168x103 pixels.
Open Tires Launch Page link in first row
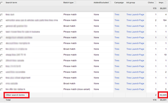135,14
